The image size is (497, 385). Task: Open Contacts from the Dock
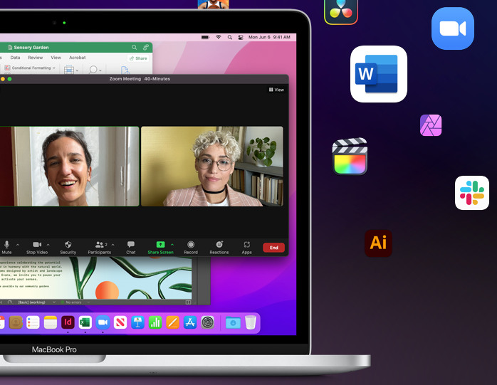[x=16, y=322]
